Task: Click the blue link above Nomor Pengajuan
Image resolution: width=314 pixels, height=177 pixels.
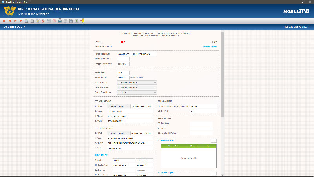Action: pyautogui.click(x=210, y=47)
